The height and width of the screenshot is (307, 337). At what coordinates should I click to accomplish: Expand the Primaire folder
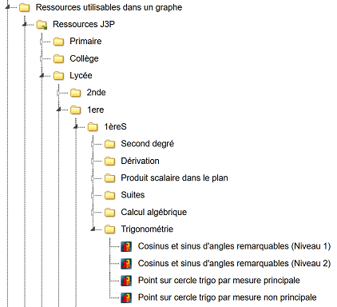42,42
